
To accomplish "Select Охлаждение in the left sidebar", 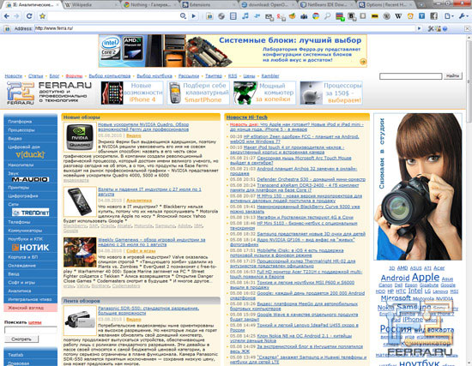I will (22, 266).
